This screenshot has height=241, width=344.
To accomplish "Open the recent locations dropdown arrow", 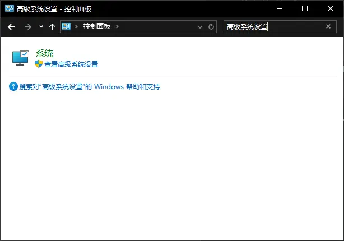I will pos(41,27).
